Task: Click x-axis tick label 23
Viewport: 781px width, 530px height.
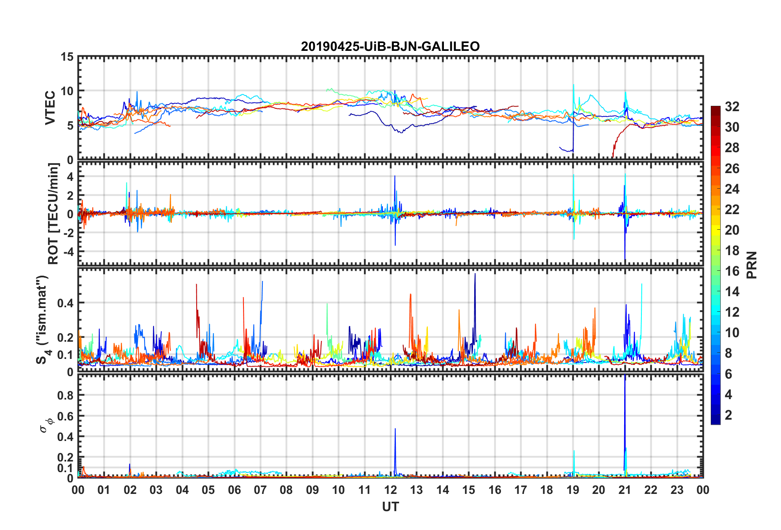Action: pos(677,490)
